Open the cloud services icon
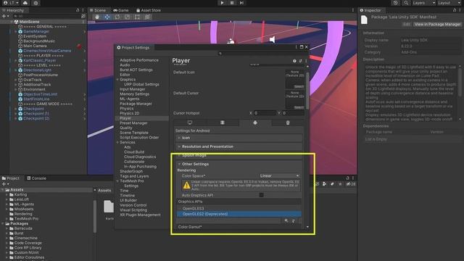 point(25,3)
